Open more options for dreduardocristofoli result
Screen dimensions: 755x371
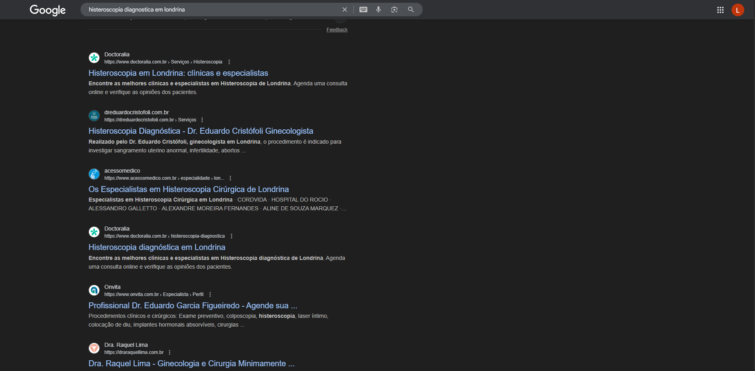coord(202,120)
